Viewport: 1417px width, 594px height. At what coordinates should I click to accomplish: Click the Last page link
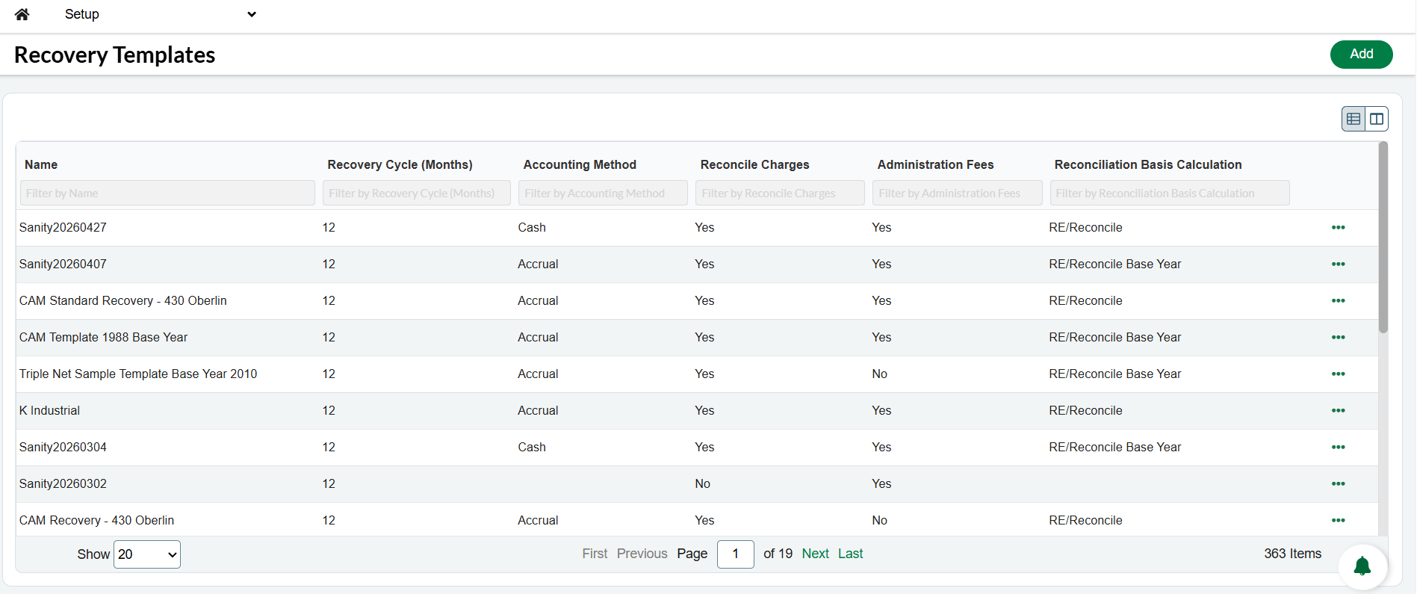(x=850, y=554)
